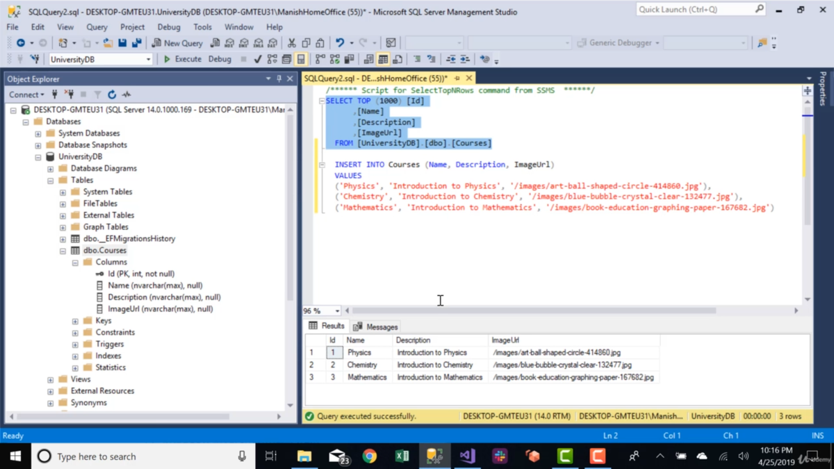Open Visual Studio from the taskbar
834x469 pixels.
(x=467, y=456)
